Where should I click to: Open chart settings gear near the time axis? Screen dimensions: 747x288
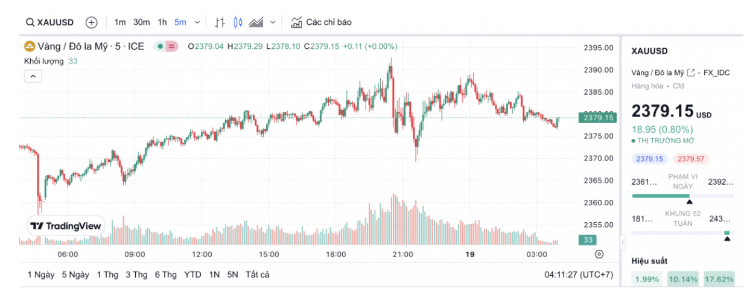[599, 254]
